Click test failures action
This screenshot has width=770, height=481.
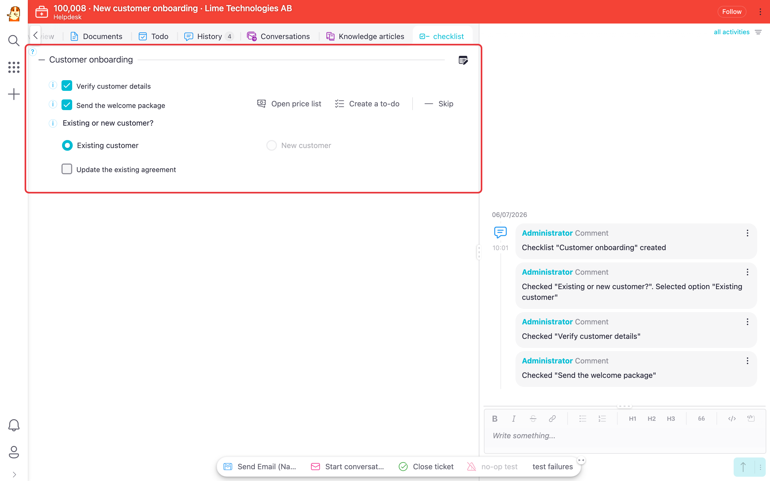point(553,467)
